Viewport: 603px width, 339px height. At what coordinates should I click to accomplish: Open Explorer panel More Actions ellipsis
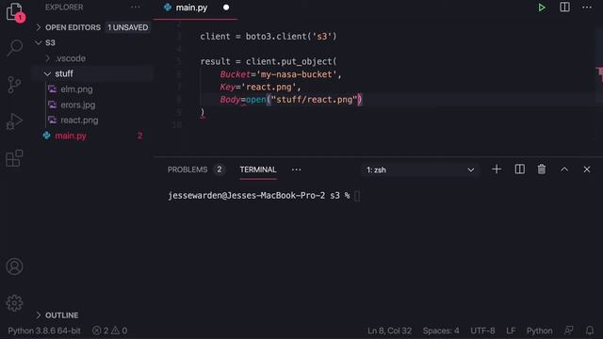pyautogui.click(x=136, y=7)
